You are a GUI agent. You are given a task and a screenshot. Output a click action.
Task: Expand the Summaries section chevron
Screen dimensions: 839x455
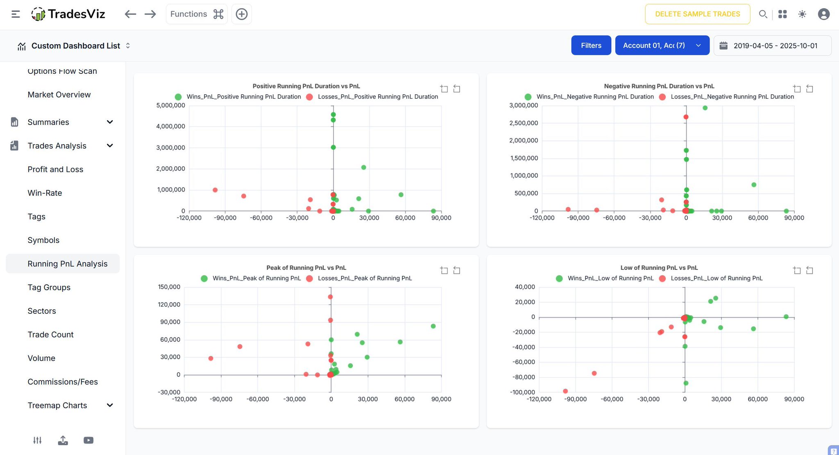point(110,122)
